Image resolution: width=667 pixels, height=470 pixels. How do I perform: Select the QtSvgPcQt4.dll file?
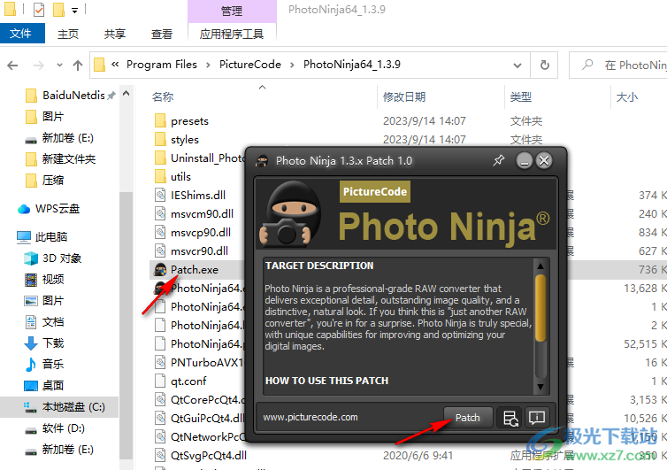pos(209,456)
